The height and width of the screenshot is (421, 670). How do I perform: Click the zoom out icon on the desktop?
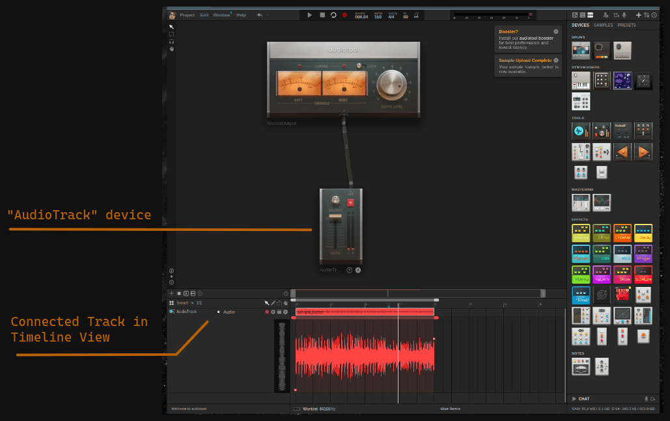pyautogui.click(x=171, y=282)
